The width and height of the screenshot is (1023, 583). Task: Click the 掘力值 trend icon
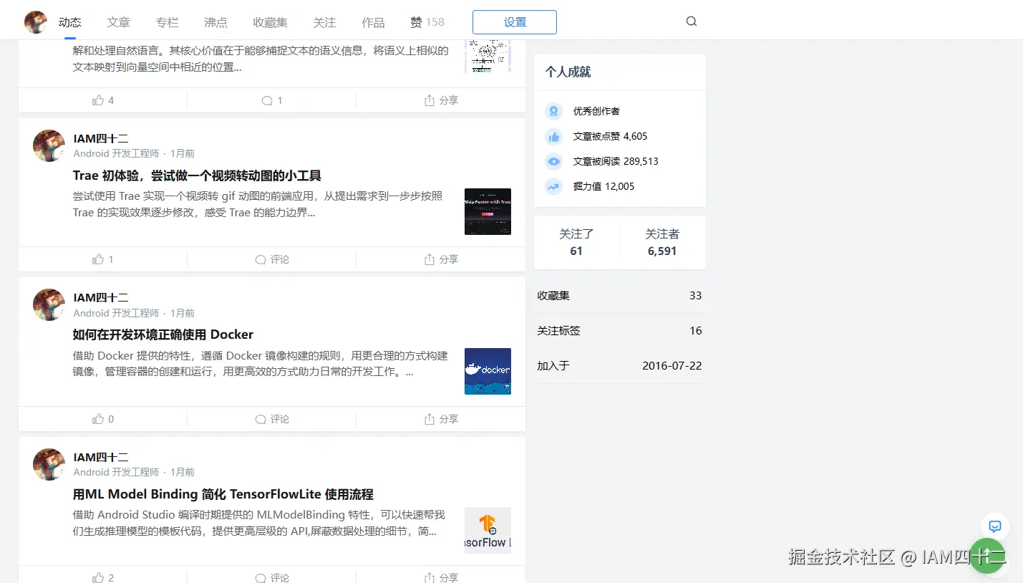[x=553, y=186]
